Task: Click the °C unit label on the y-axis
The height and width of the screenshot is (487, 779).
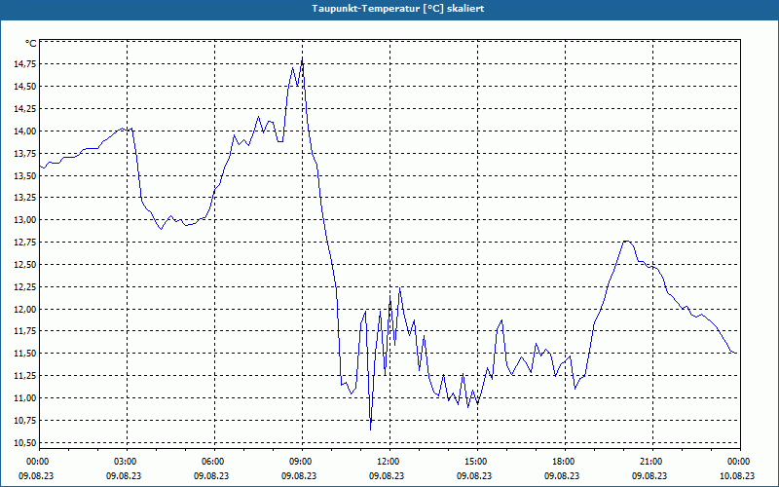Action: click(x=31, y=44)
